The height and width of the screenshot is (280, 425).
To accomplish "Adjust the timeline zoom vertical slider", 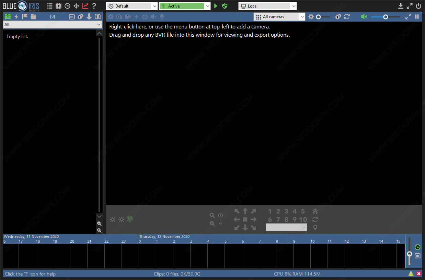I will point(409,252).
